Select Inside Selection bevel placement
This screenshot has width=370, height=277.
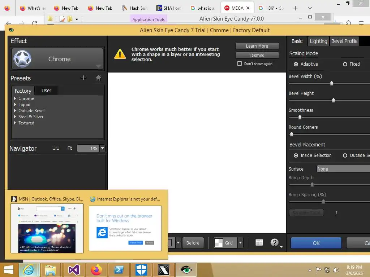(296, 155)
